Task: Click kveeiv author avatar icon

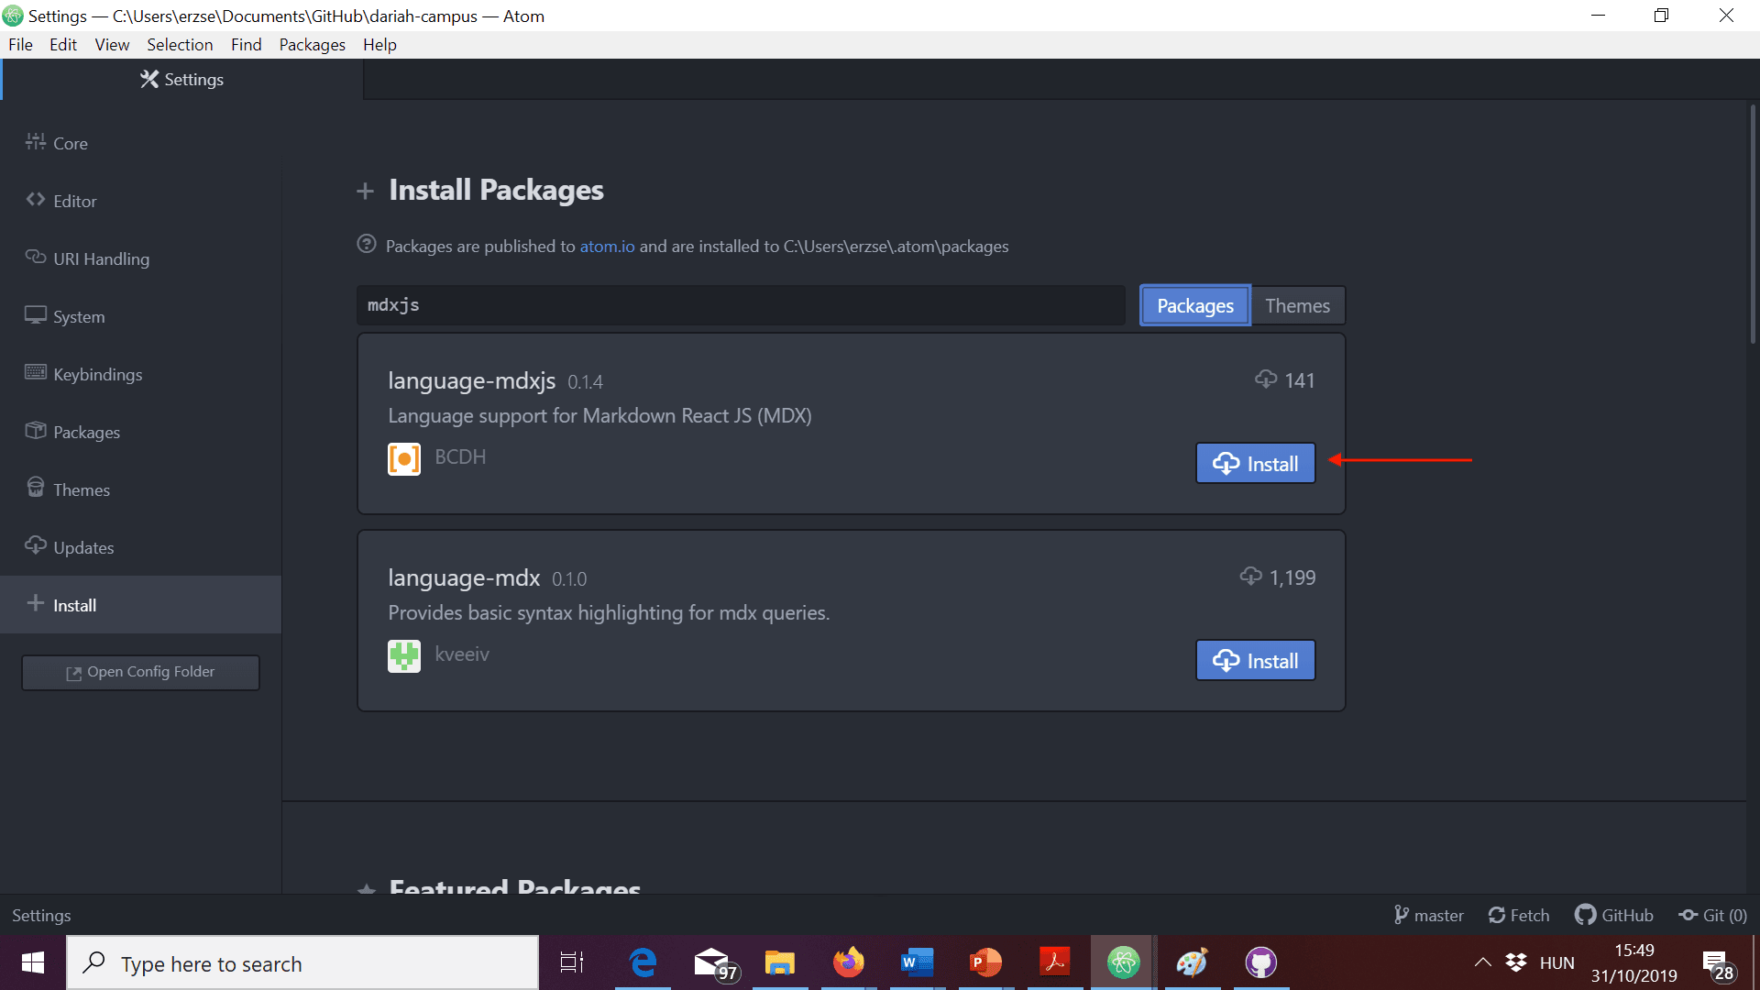Action: tap(404, 655)
